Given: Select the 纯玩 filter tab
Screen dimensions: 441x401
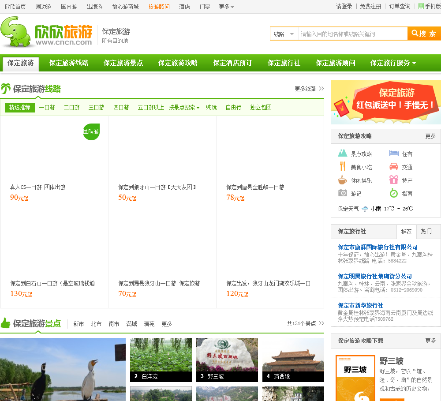Looking at the screenshot, I should 212,107.
